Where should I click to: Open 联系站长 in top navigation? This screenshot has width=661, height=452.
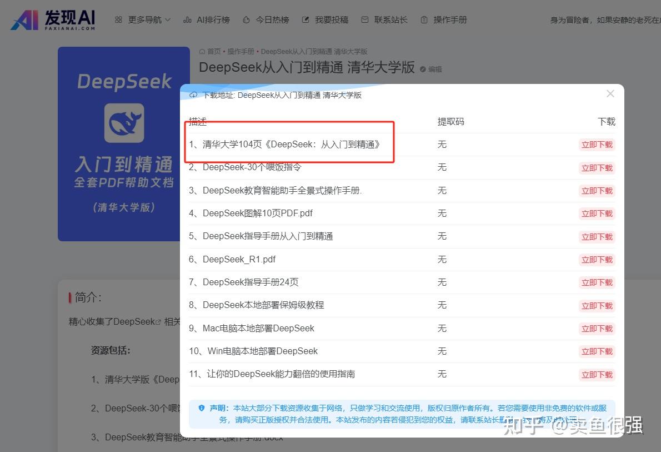(384, 20)
